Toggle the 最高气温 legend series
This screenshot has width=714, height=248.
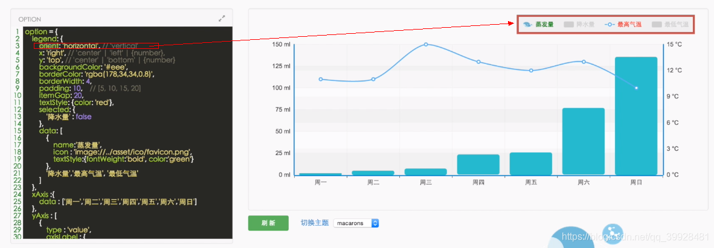point(623,24)
